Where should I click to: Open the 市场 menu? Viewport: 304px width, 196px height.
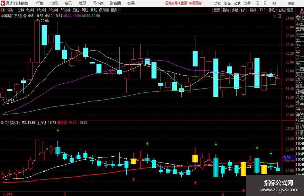point(54,3)
